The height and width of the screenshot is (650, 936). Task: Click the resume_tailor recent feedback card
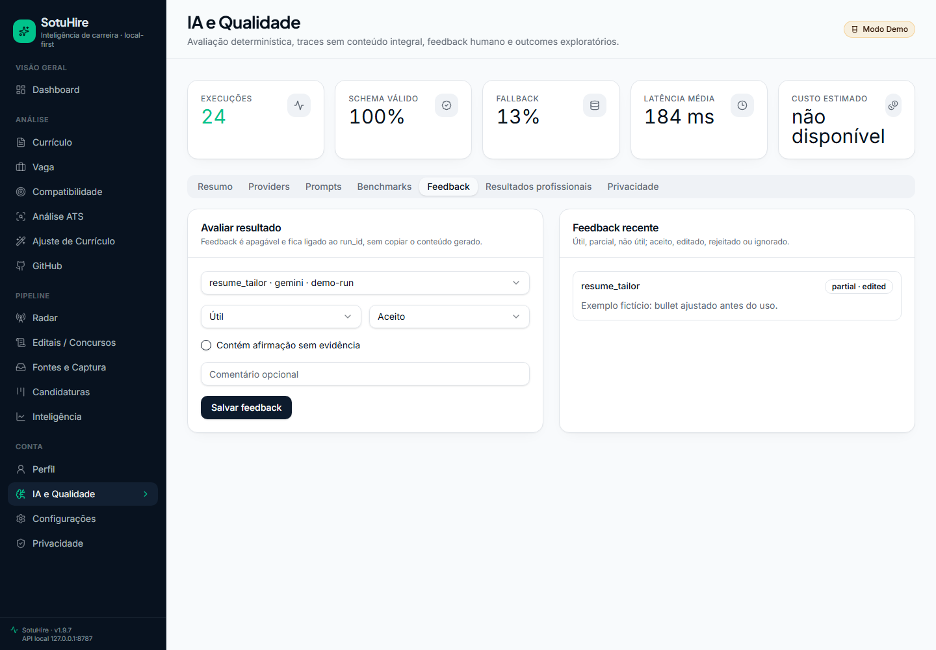click(737, 296)
